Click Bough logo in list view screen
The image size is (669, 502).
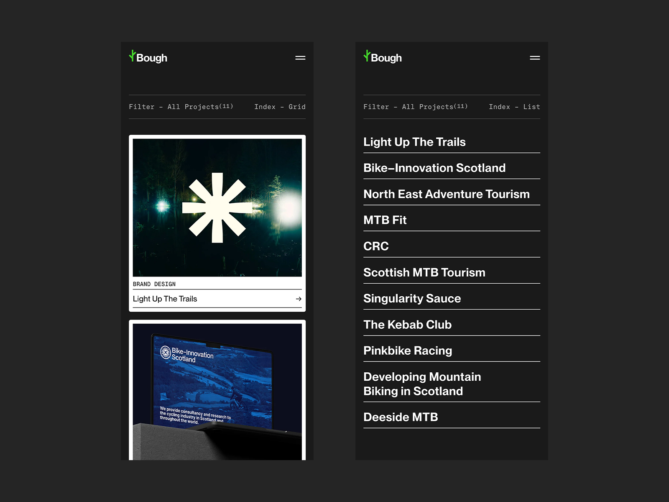point(383,57)
